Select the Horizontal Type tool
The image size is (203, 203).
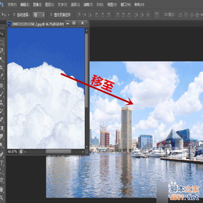point(2,163)
